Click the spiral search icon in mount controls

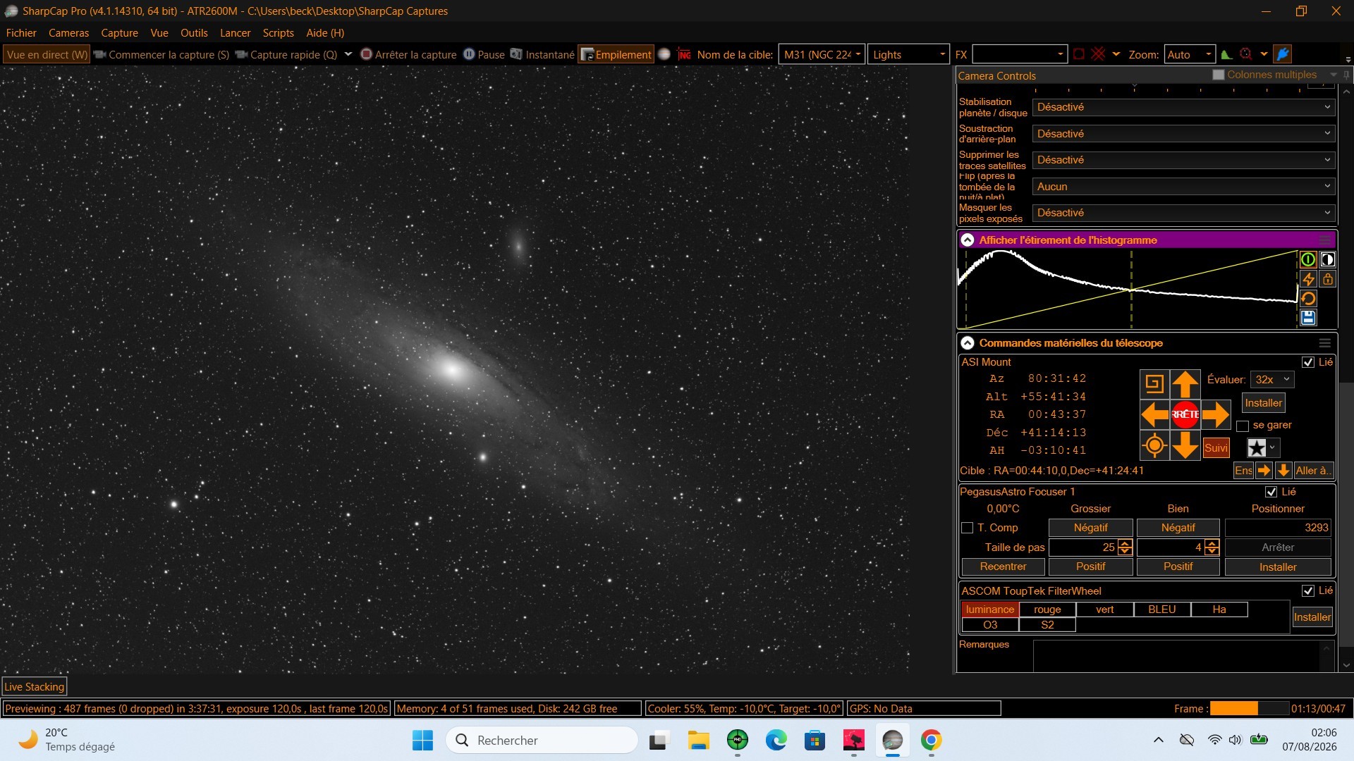click(1154, 384)
